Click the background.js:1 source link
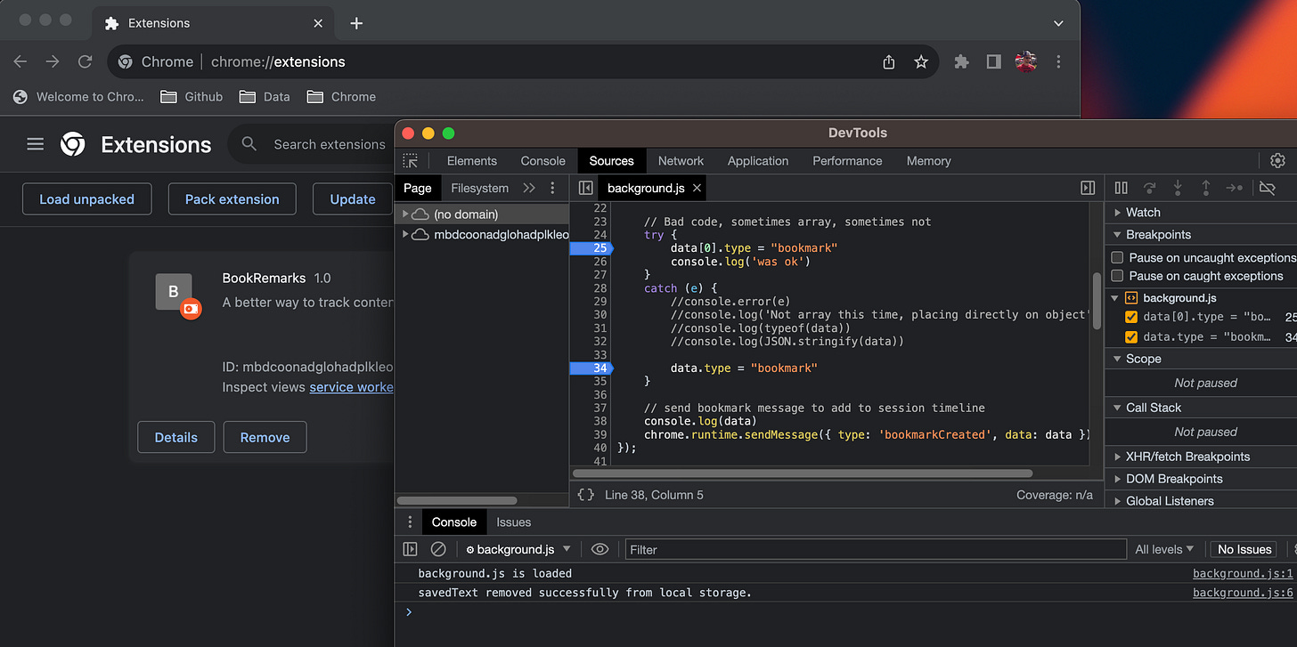Viewport: 1297px width, 647px height. click(x=1242, y=574)
